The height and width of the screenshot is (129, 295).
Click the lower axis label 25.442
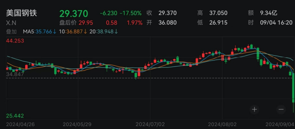tap(15, 116)
